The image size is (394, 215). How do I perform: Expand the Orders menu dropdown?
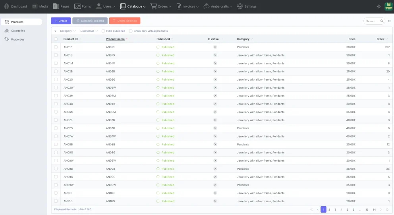coord(170,7)
